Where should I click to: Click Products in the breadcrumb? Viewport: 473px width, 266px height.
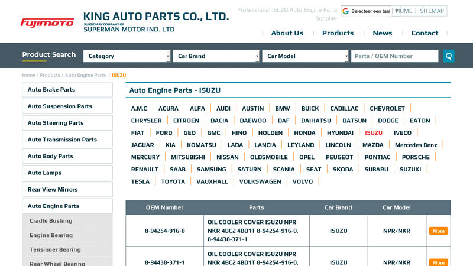(50, 75)
